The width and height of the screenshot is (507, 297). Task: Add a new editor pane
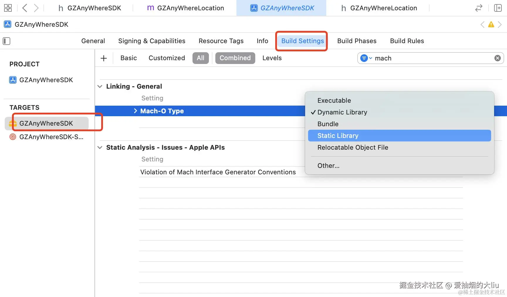[x=498, y=8]
